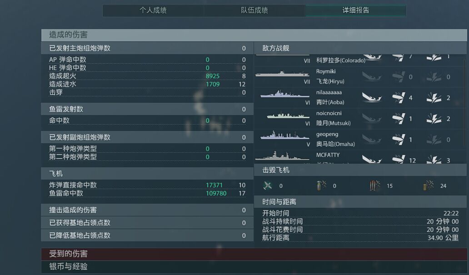Click the 飞机 section header

coord(147,174)
